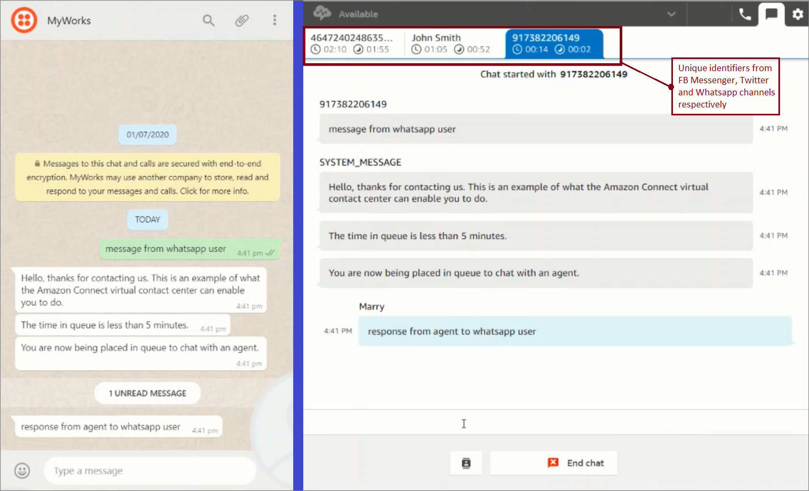The width and height of the screenshot is (809, 491).
Task: Open contact panel settings gear
Action: click(x=797, y=14)
